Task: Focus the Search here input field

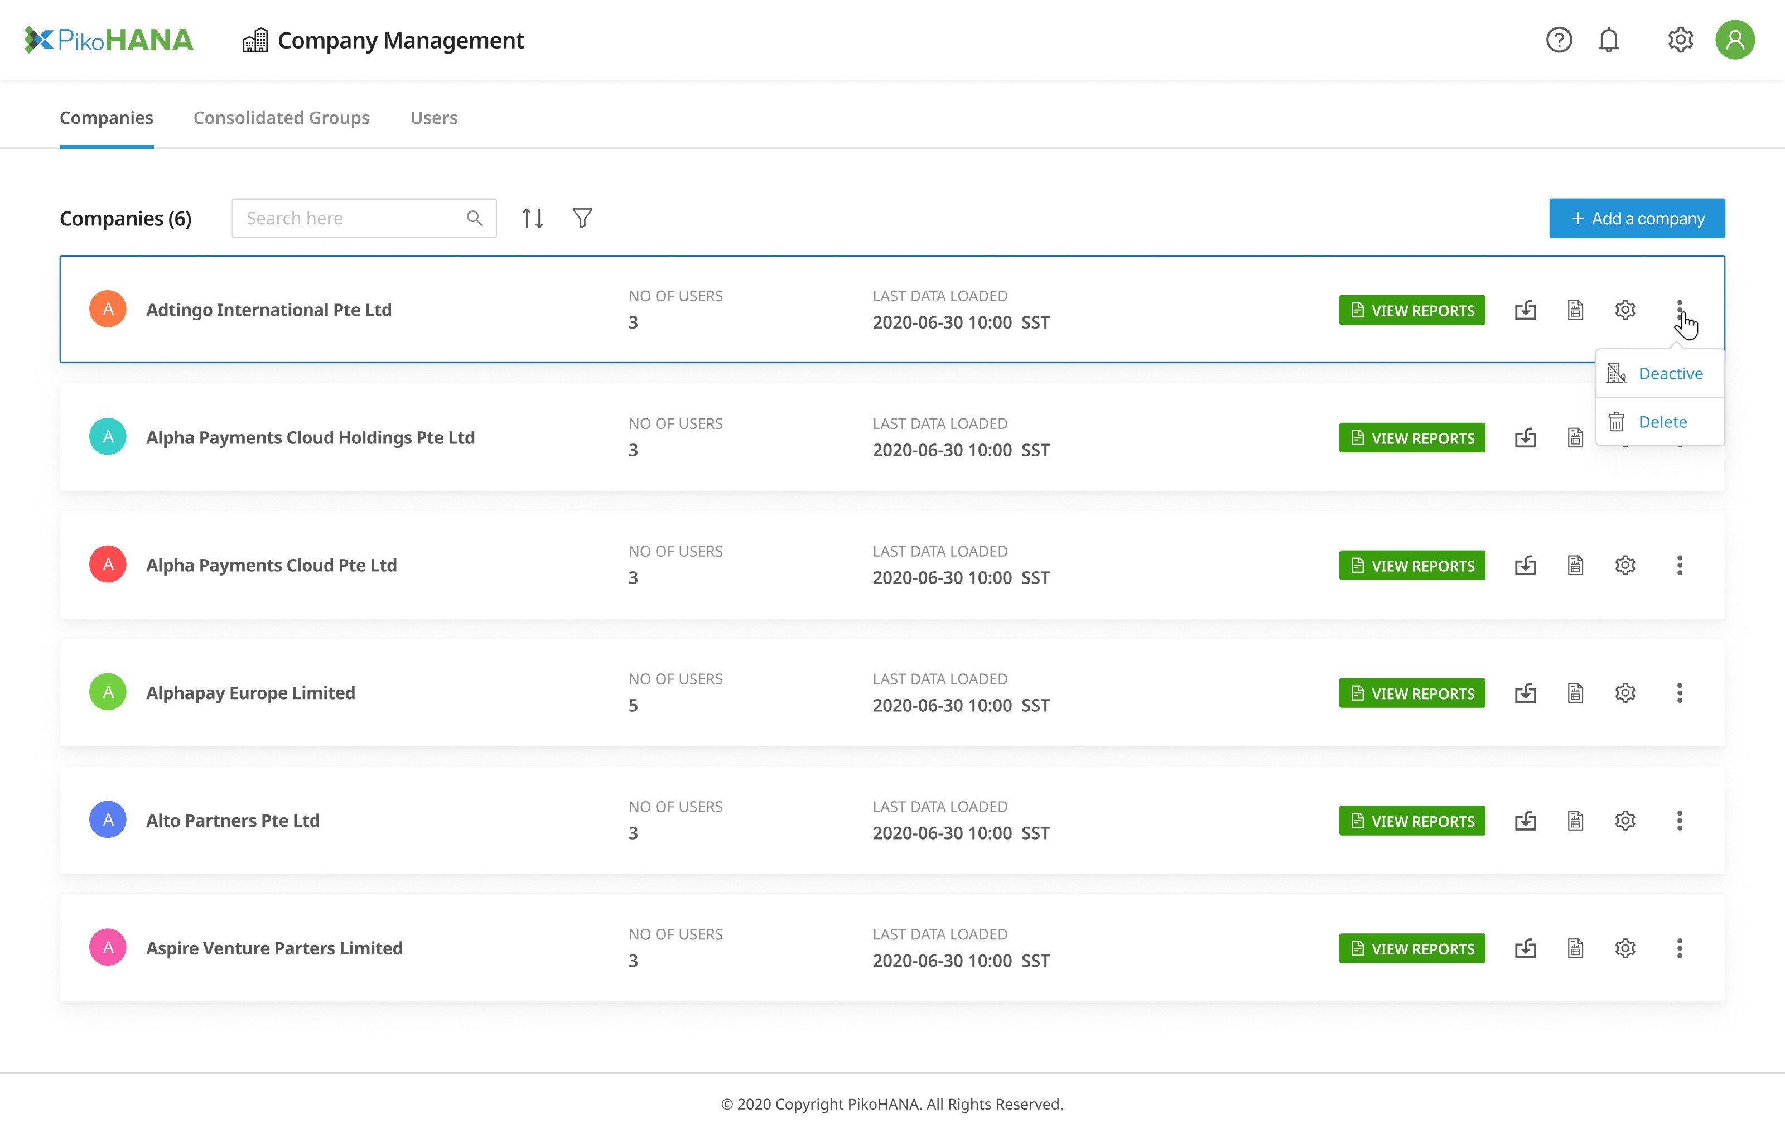Action: [364, 218]
